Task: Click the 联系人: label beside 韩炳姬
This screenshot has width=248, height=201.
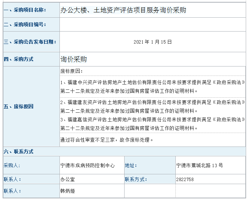Action: pyautogui.click(x=12, y=191)
